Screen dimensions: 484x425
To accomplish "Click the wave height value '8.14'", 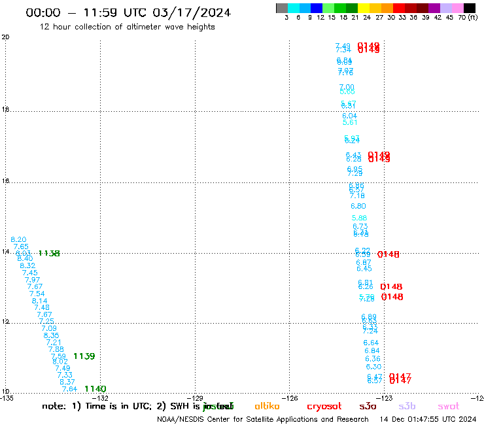I will pyautogui.click(x=39, y=301).
